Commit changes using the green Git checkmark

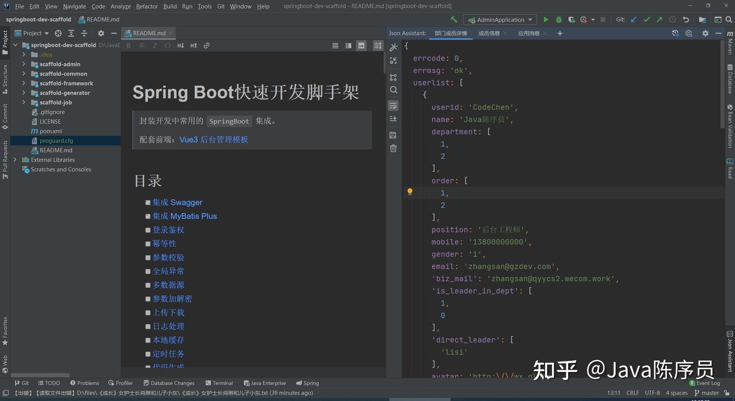tap(647, 19)
